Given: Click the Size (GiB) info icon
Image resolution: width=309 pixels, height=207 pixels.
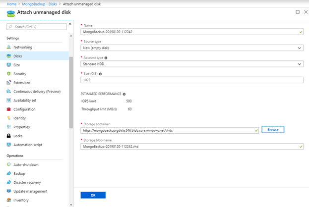Looking at the screenshot, I should click(x=100, y=74).
